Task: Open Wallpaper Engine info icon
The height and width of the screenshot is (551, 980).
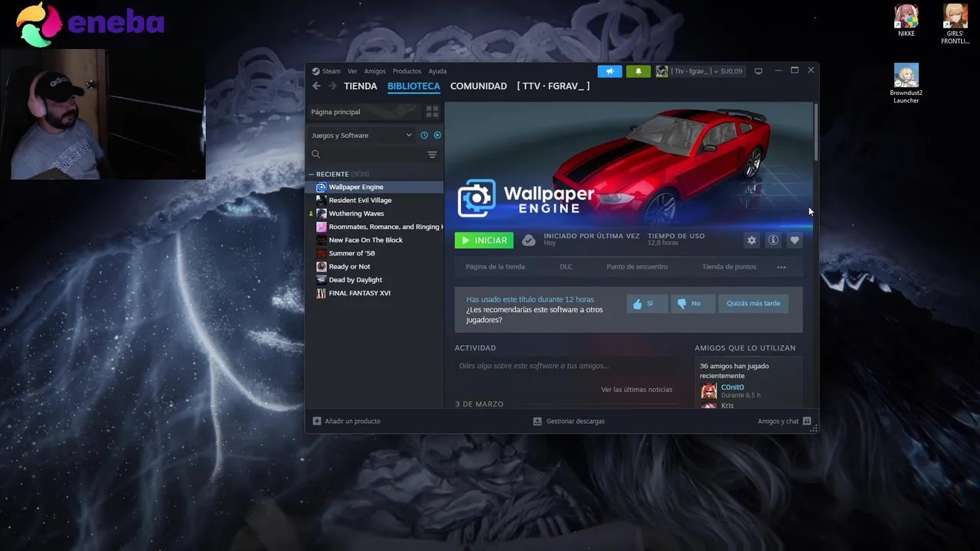Action: [773, 240]
